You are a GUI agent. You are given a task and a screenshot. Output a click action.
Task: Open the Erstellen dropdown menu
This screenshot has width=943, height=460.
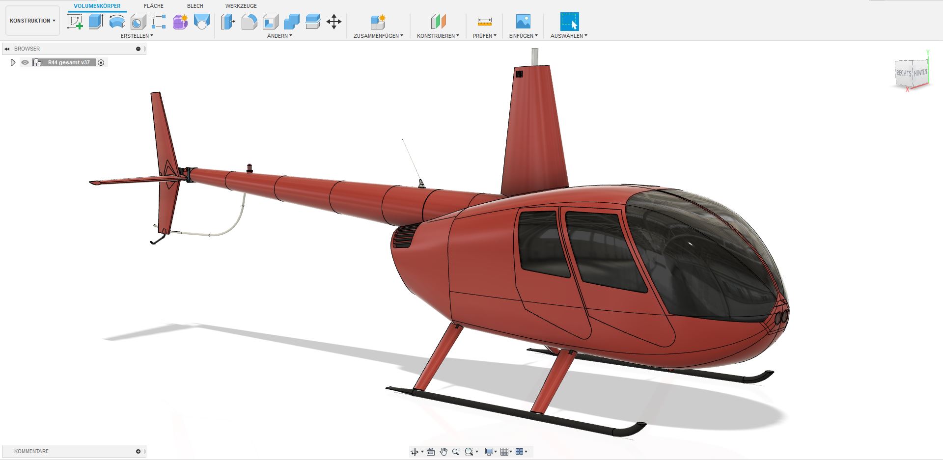[137, 36]
